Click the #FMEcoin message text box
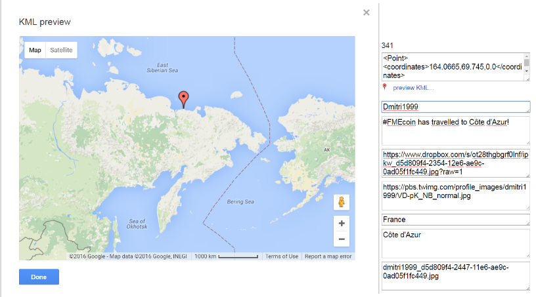This screenshot has width=536, height=297. 455,130
